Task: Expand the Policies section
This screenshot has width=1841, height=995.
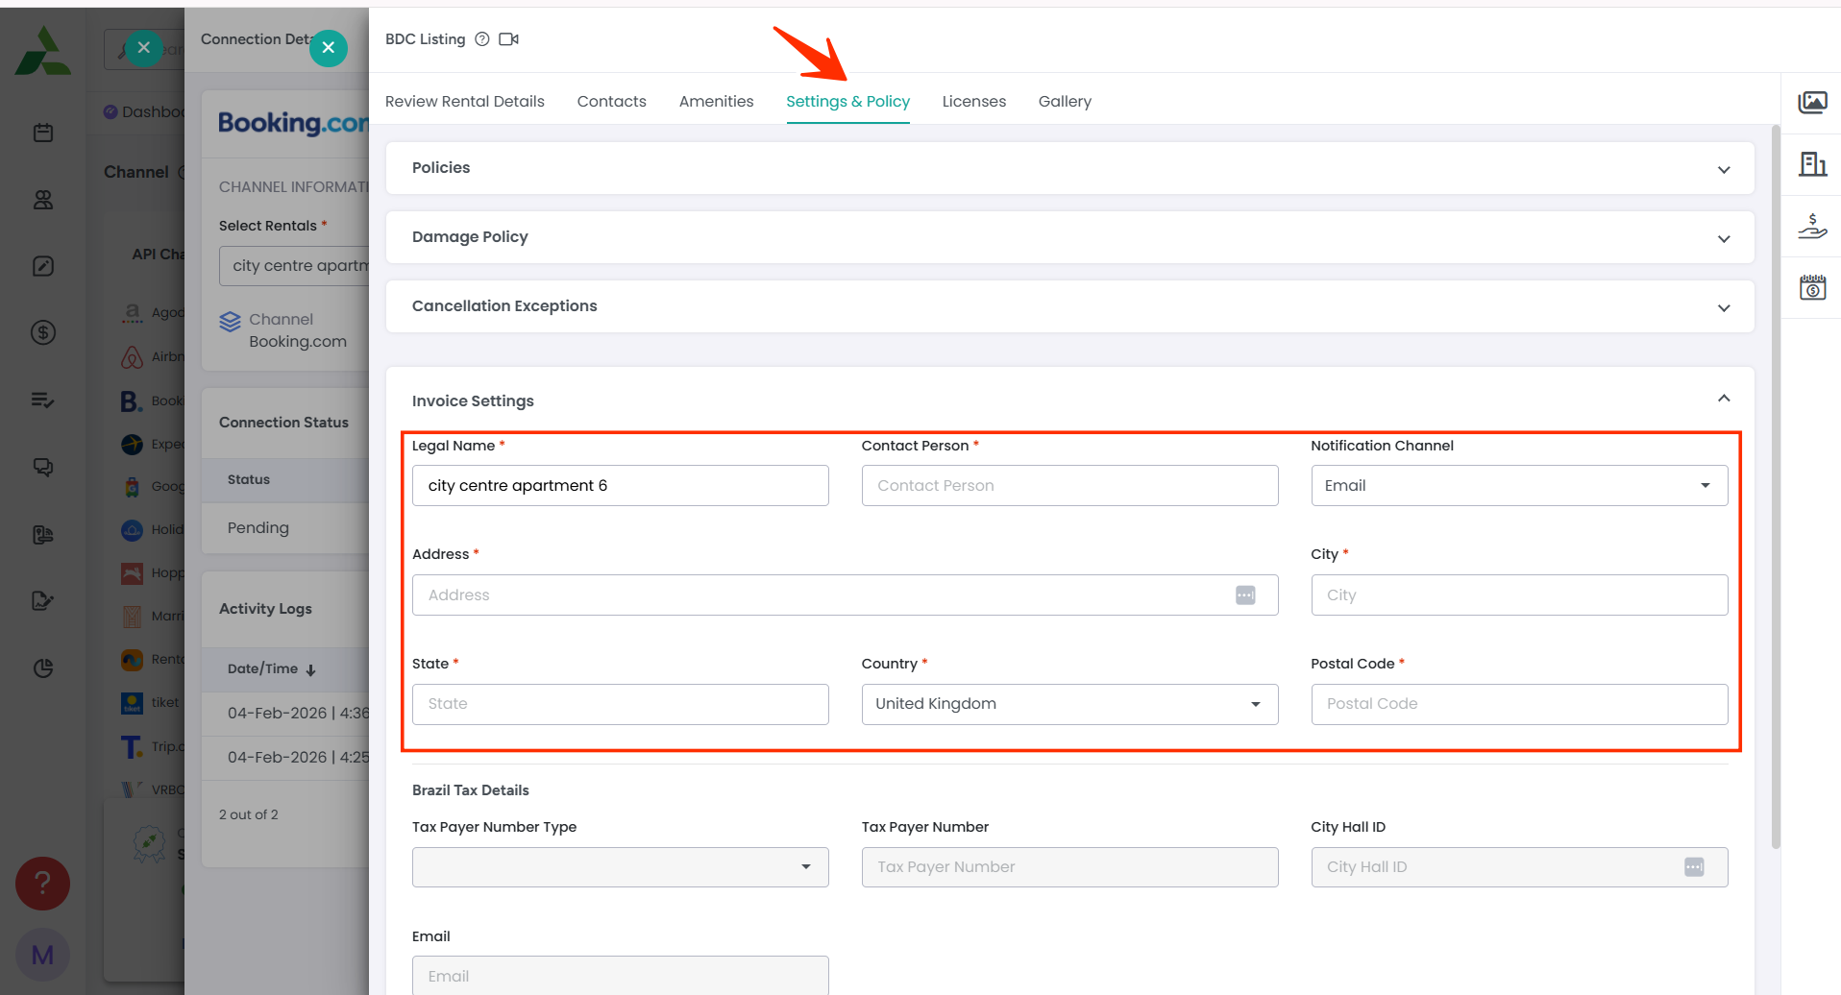Action: pyautogui.click(x=1724, y=169)
